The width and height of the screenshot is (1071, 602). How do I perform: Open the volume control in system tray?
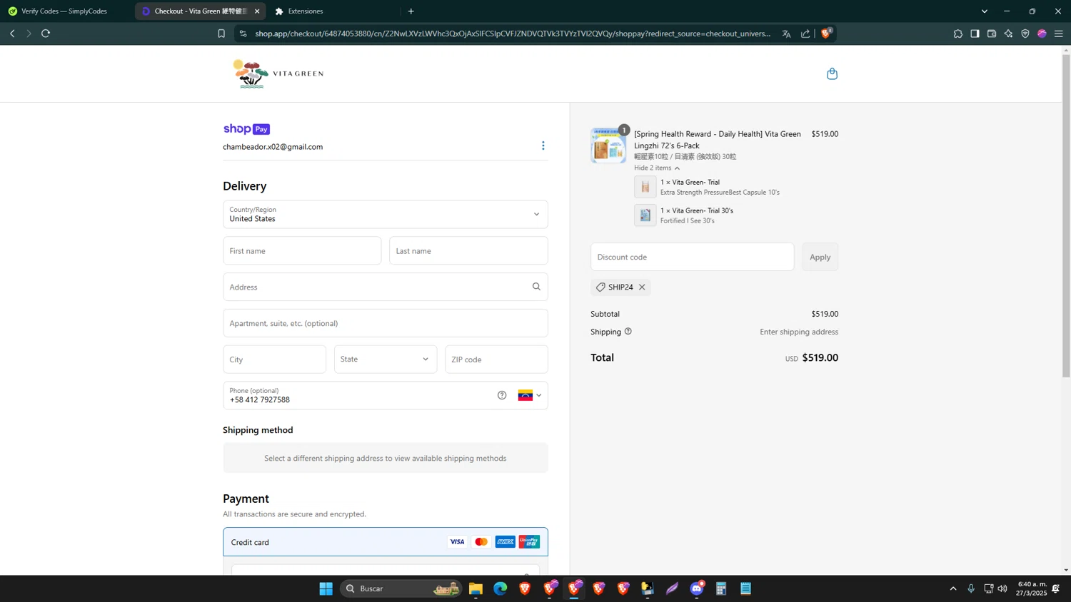click(1002, 588)
